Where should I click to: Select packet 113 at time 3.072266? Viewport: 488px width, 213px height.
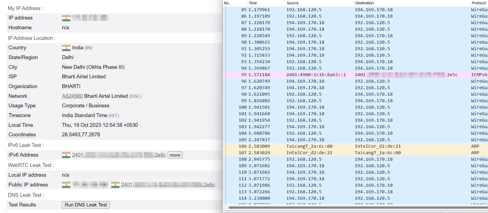click(x=355, y=192)
